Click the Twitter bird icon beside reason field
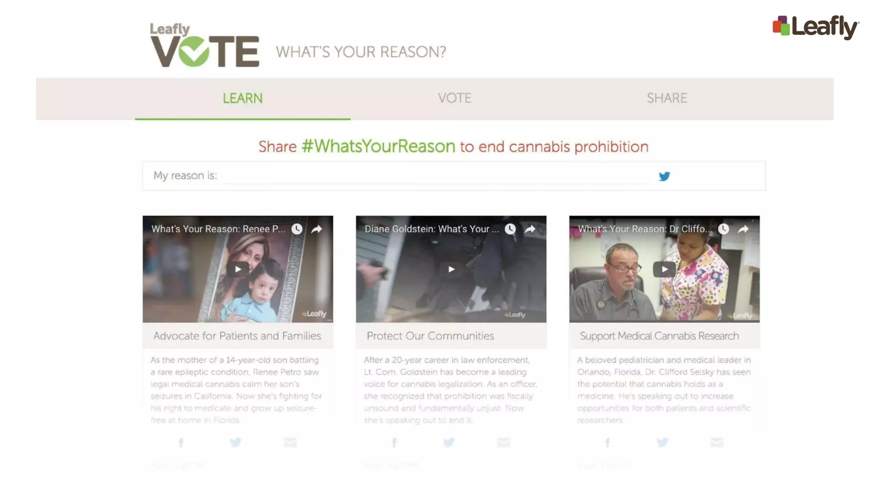Screen dimensions: 870x489 point(664,176)
